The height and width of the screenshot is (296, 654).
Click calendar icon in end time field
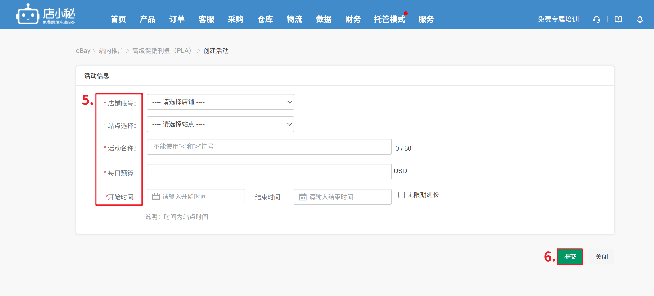(x=303, y=197)
